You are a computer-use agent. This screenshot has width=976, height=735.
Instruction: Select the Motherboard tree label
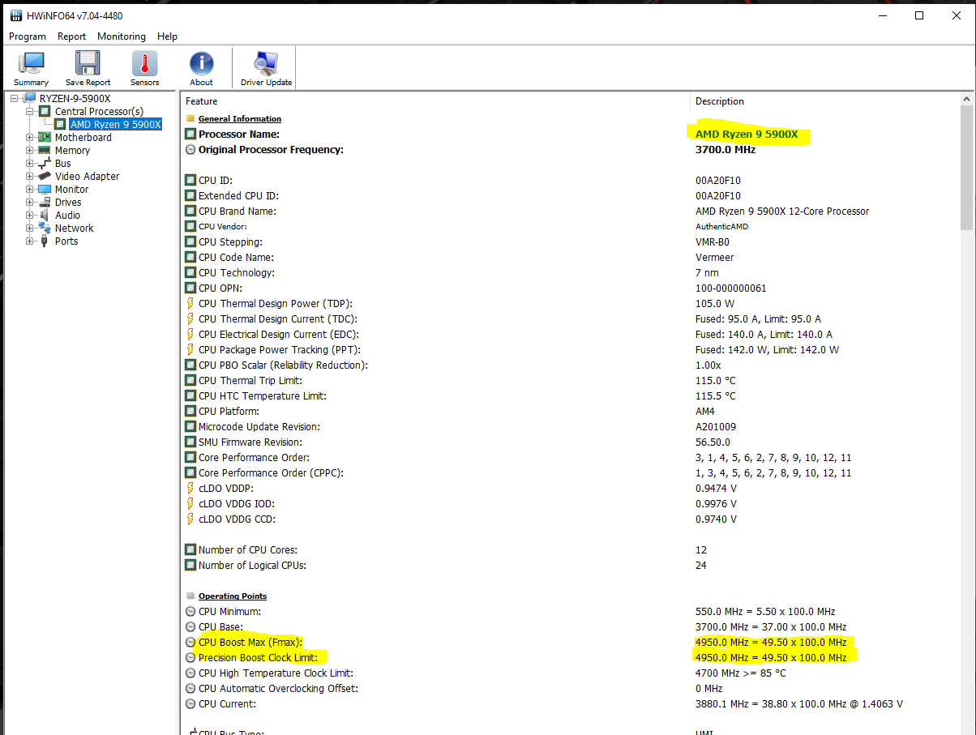tap(83, 137)
